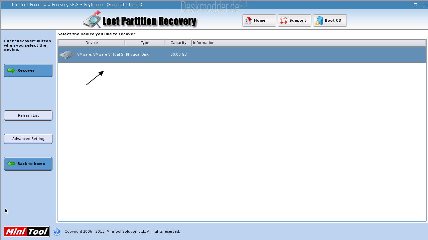This screenshot has height=240, width=428.
Task: Open the Boot CD option
Action: click(x=330, y=20)
